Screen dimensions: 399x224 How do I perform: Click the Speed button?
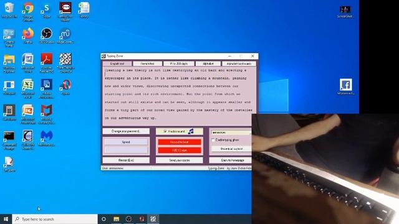click(126, 142)
